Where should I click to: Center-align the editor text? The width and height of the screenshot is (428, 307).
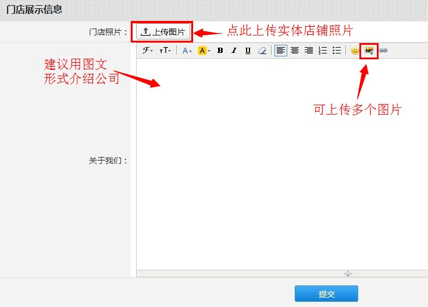[295, 51]
